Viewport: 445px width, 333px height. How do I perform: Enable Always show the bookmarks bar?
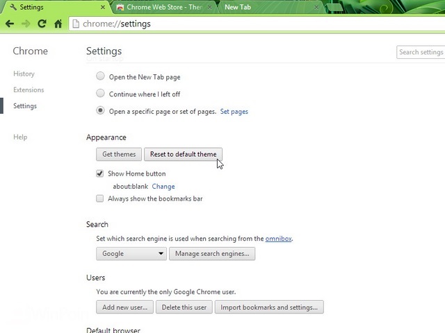(99, 198)
